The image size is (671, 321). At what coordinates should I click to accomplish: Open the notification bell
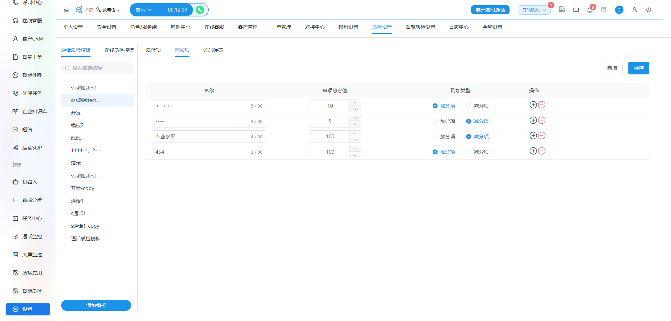click(x=590, y=10)
